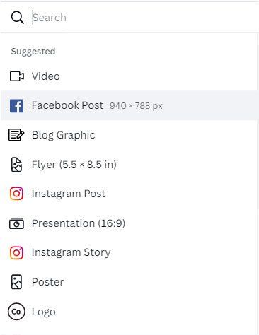This screenshot has width=259, height=335.
Task: Select Poster from the list
Action: 129,282
